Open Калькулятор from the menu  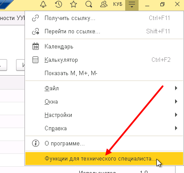point(104,60)
